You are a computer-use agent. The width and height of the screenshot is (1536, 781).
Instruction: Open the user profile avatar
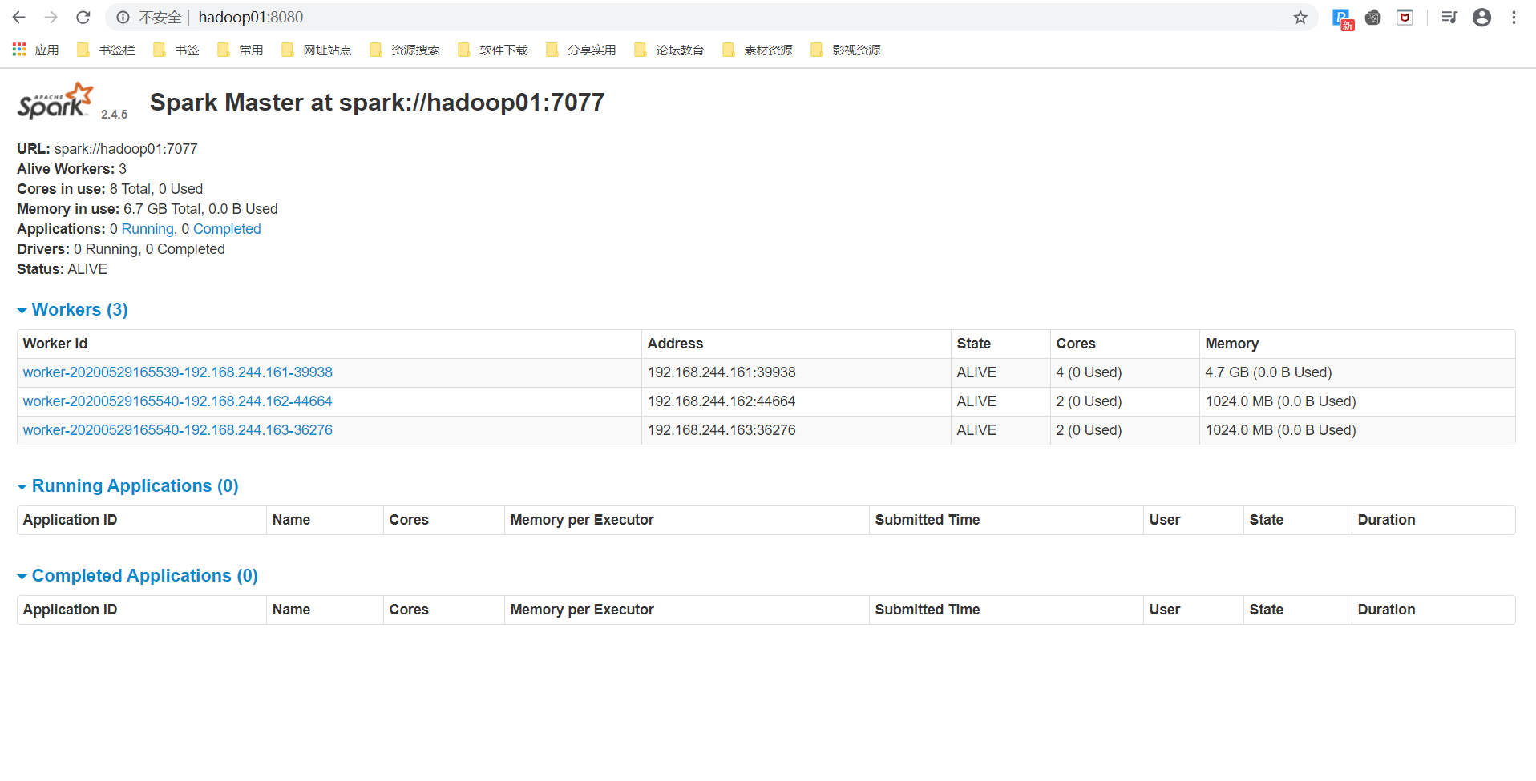(x=1482, y=17)
